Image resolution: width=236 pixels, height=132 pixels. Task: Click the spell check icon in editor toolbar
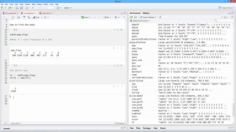pyautogui.click(x=24, y=17)
